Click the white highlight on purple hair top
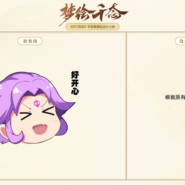This screenshot has height=185, width=185. click(16, 91)
